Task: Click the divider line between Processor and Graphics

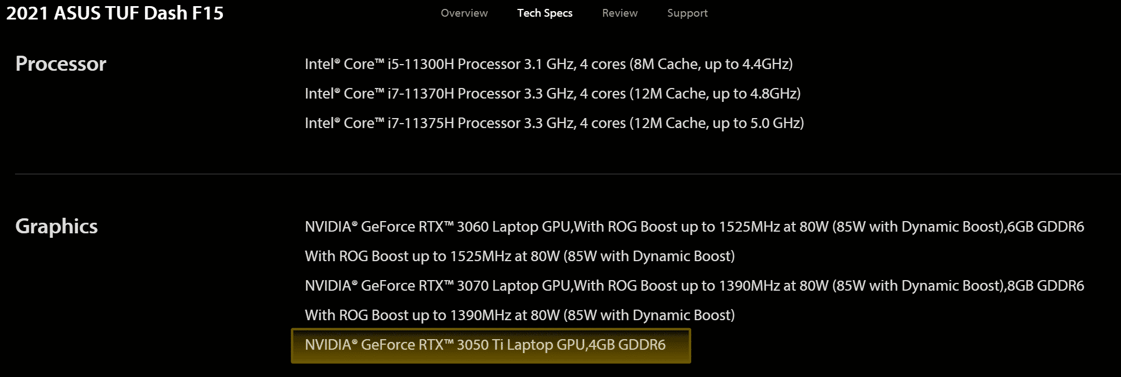Action: point(557,174)
